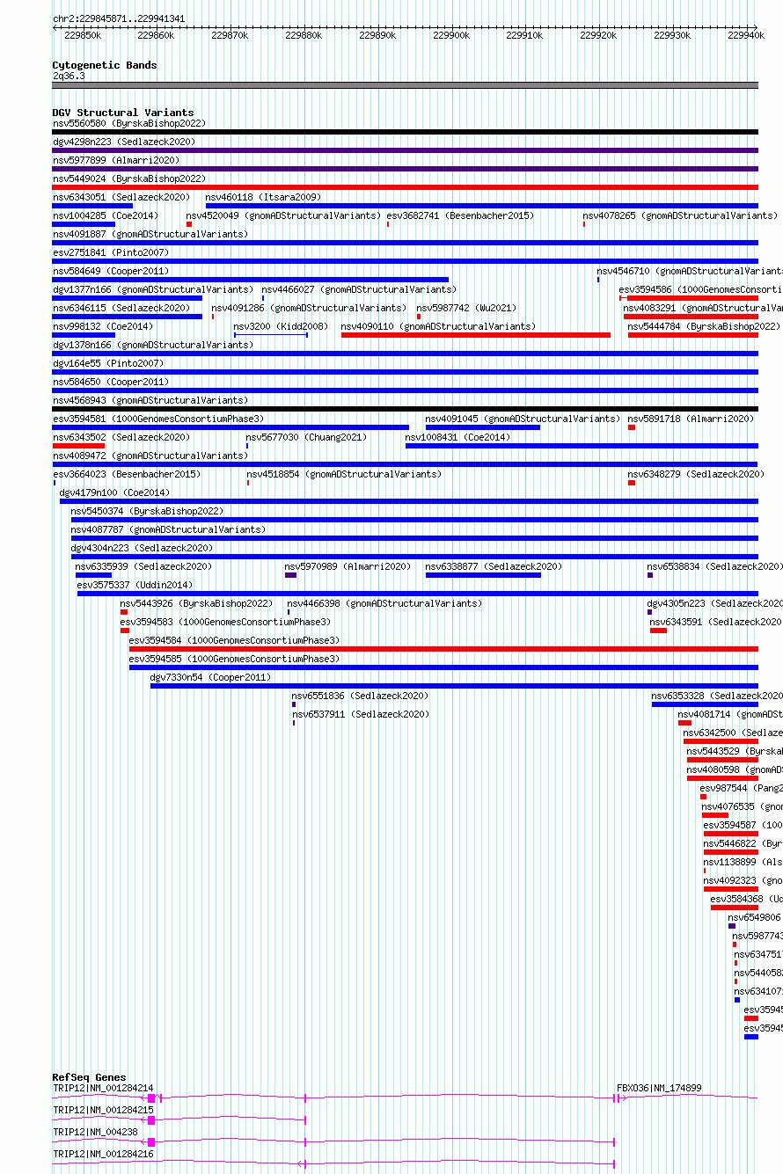
Task: Click the nsv1008431 (Coe2014) label
Action: click(x=457, y=437)
